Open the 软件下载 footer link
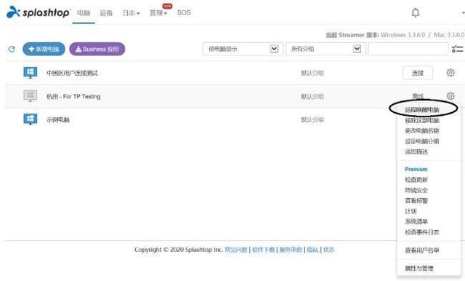The height and width of the screenshot is (281, 465). [263, 250]
